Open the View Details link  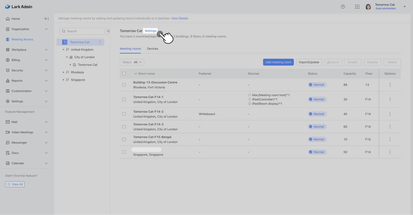coord(179,18)
